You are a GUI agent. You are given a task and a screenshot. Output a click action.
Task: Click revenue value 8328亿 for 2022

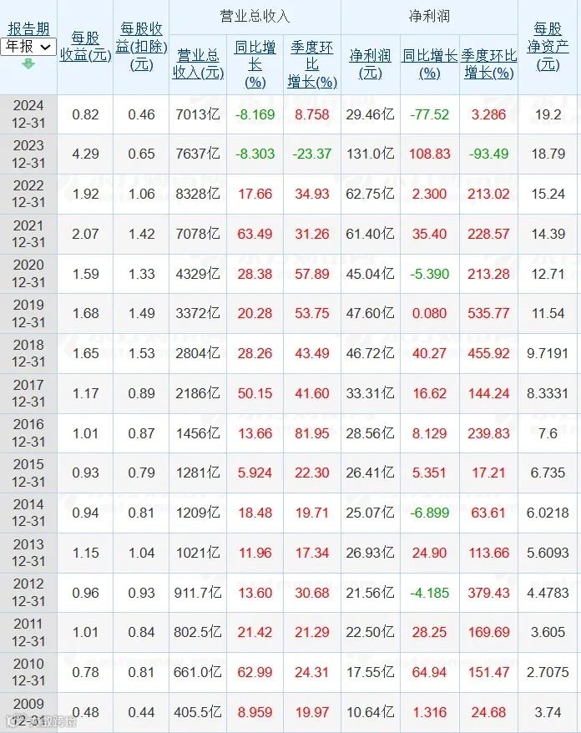[198, 194]
